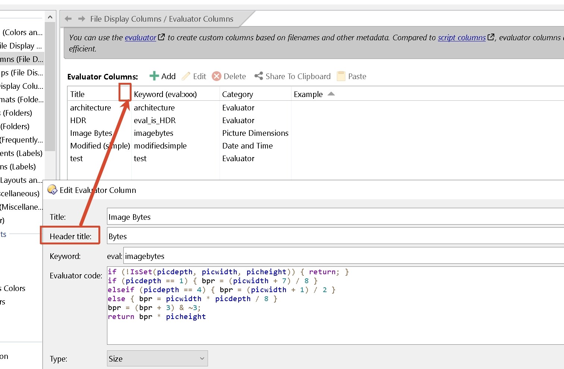This screenshot has width=564, height=369.
Task: Click the Edit Evaluator Column dialog icon
Action: click(52, 190)
